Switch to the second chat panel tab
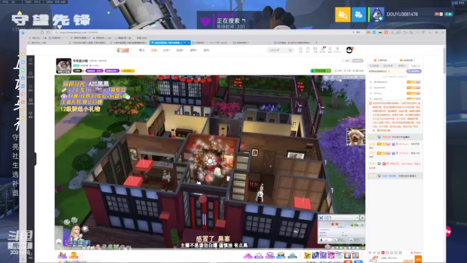The height and width of the screenshot is (263, 467). point(388,66)
